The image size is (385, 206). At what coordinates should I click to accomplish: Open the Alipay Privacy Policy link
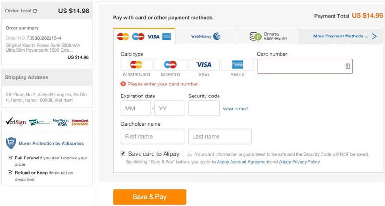299,162
